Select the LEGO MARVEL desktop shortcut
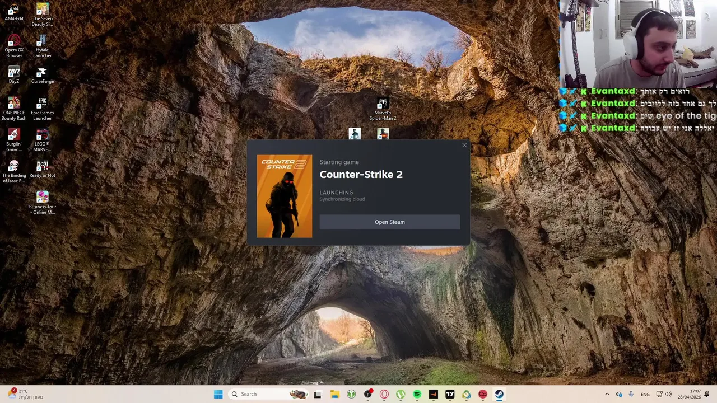This screenshot has width=717, height=403. [42, 140]
